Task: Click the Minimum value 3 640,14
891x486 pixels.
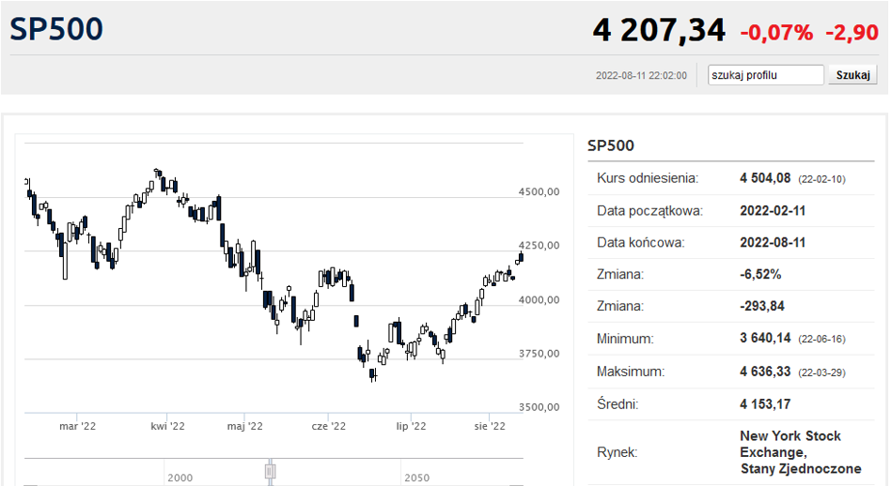Action: coord(765,338)
